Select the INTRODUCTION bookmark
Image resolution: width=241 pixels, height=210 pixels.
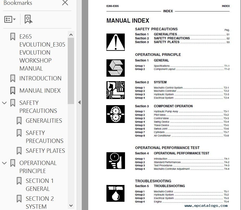(x=40, y=78)
